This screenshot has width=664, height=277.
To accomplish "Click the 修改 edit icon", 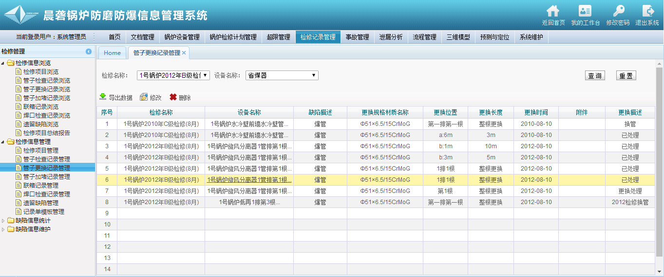I will click(x=144, y=97).
